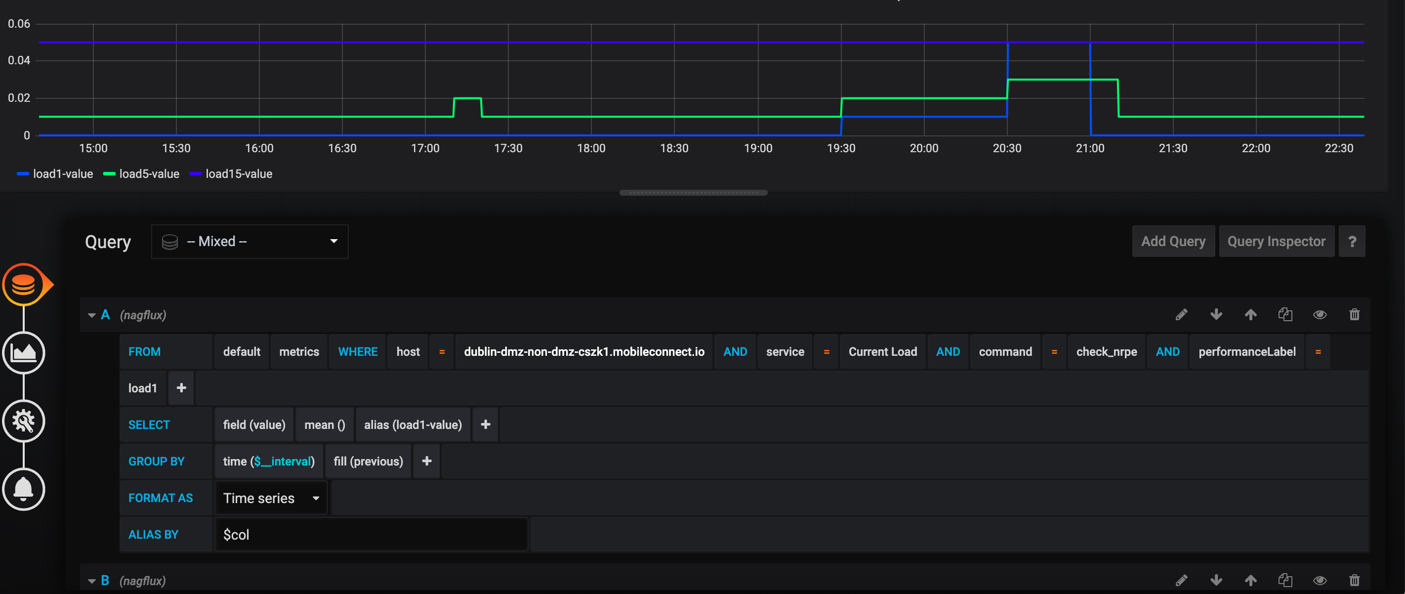
Task: Toggle visibility eye for query B
Action: (1320, 580)
